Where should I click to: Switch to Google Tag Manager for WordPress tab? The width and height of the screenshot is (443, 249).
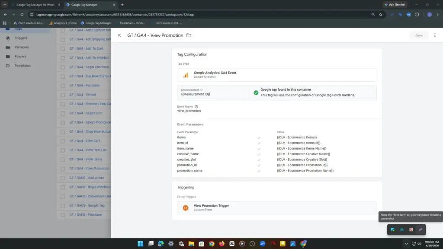point(35,4)
